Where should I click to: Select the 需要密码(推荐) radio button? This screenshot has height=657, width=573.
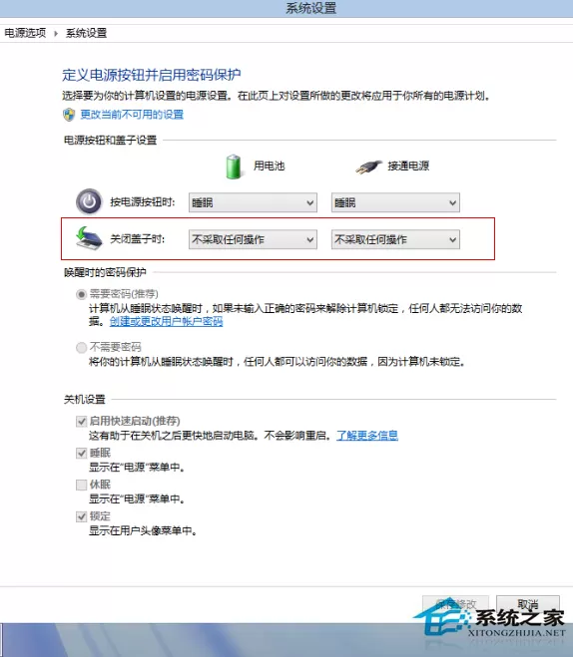coord(81,294)
